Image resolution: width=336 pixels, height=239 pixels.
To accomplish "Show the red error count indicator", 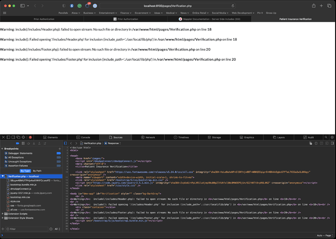I will pyautogui.click(x=30, y=137).
